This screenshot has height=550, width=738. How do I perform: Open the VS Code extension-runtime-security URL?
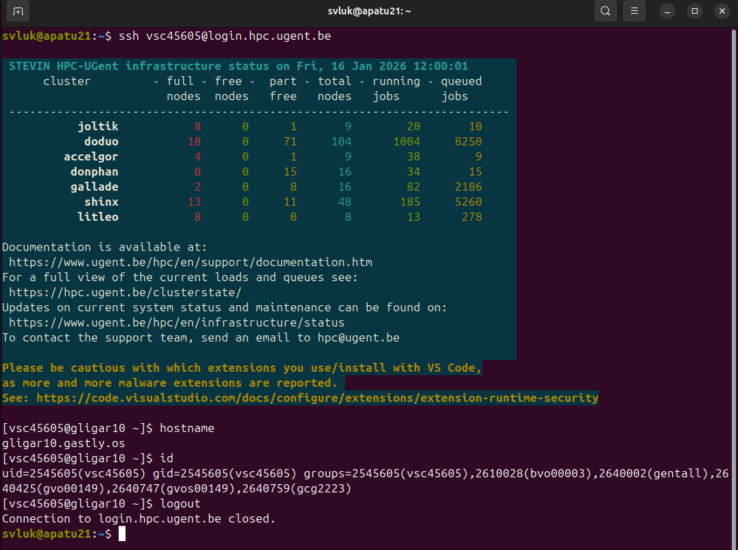[x=318, y=398]
